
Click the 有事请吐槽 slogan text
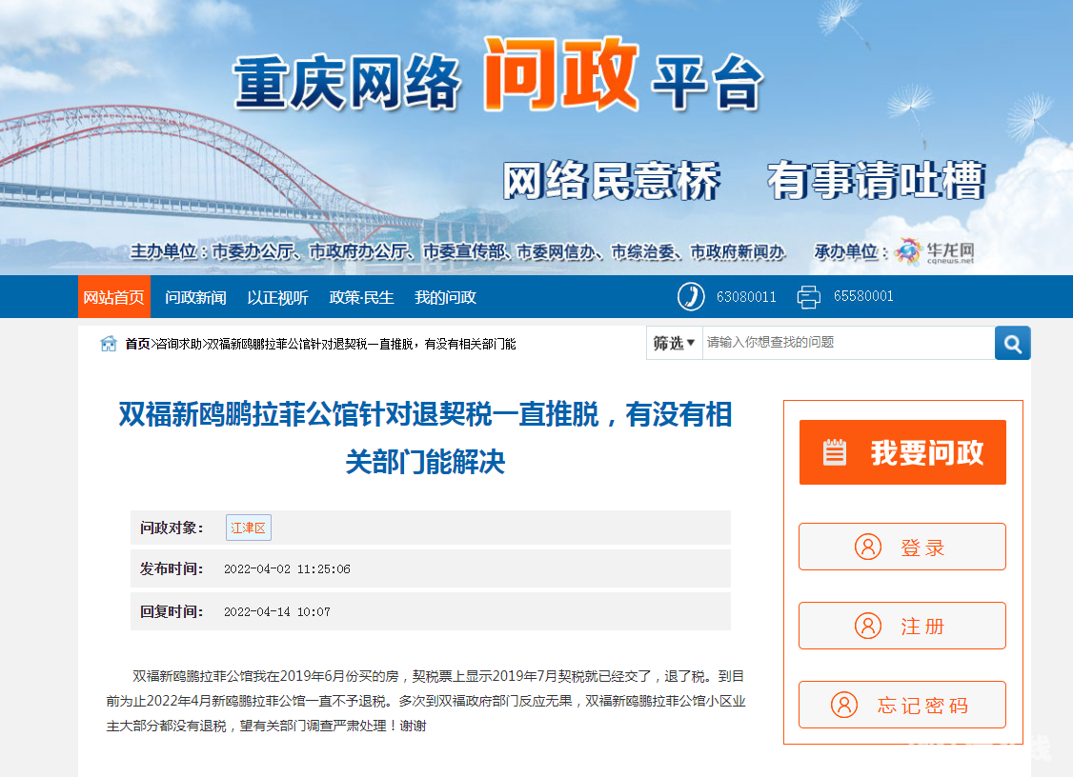877,181
